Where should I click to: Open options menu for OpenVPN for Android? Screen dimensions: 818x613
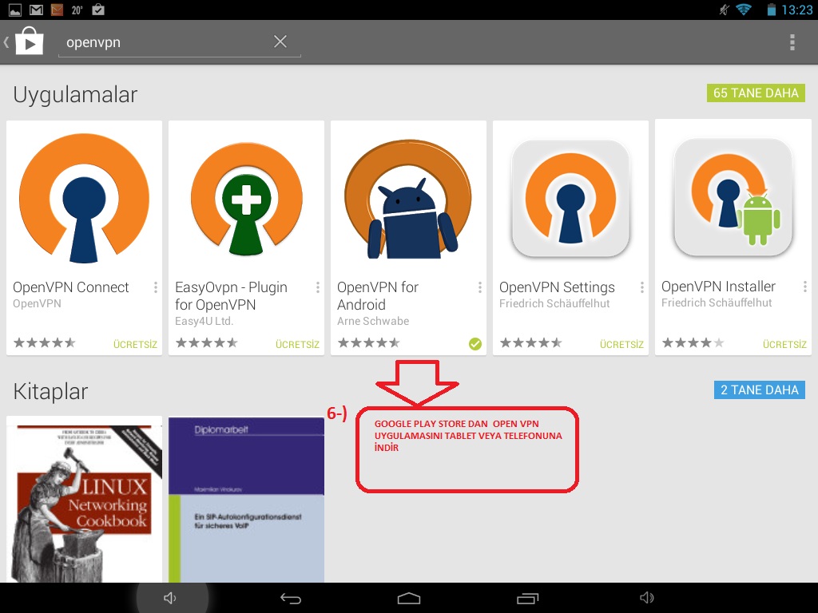[480, 287]
